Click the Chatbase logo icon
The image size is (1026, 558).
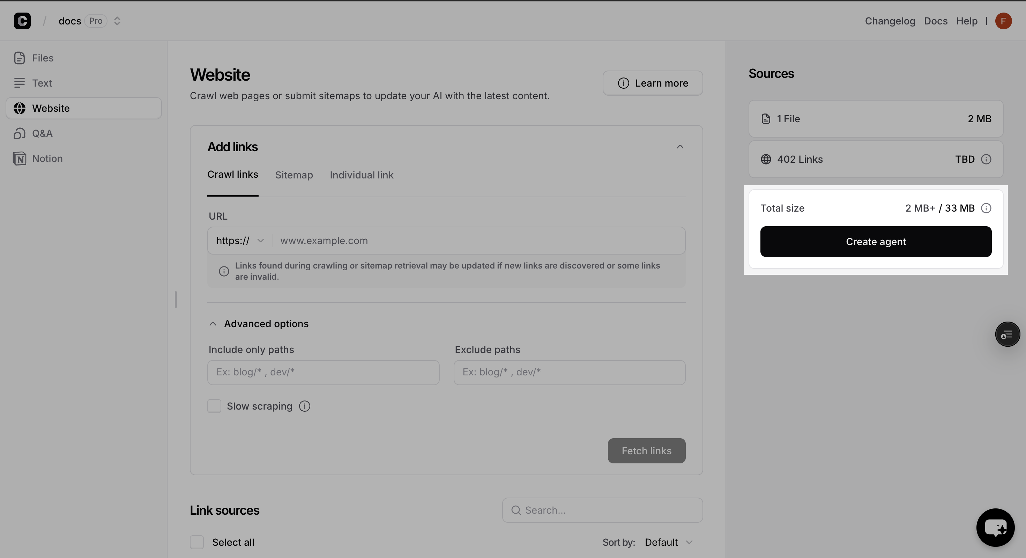(x=22, y=21)
